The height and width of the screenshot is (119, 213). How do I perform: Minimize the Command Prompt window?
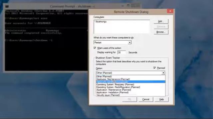point(122,6)
